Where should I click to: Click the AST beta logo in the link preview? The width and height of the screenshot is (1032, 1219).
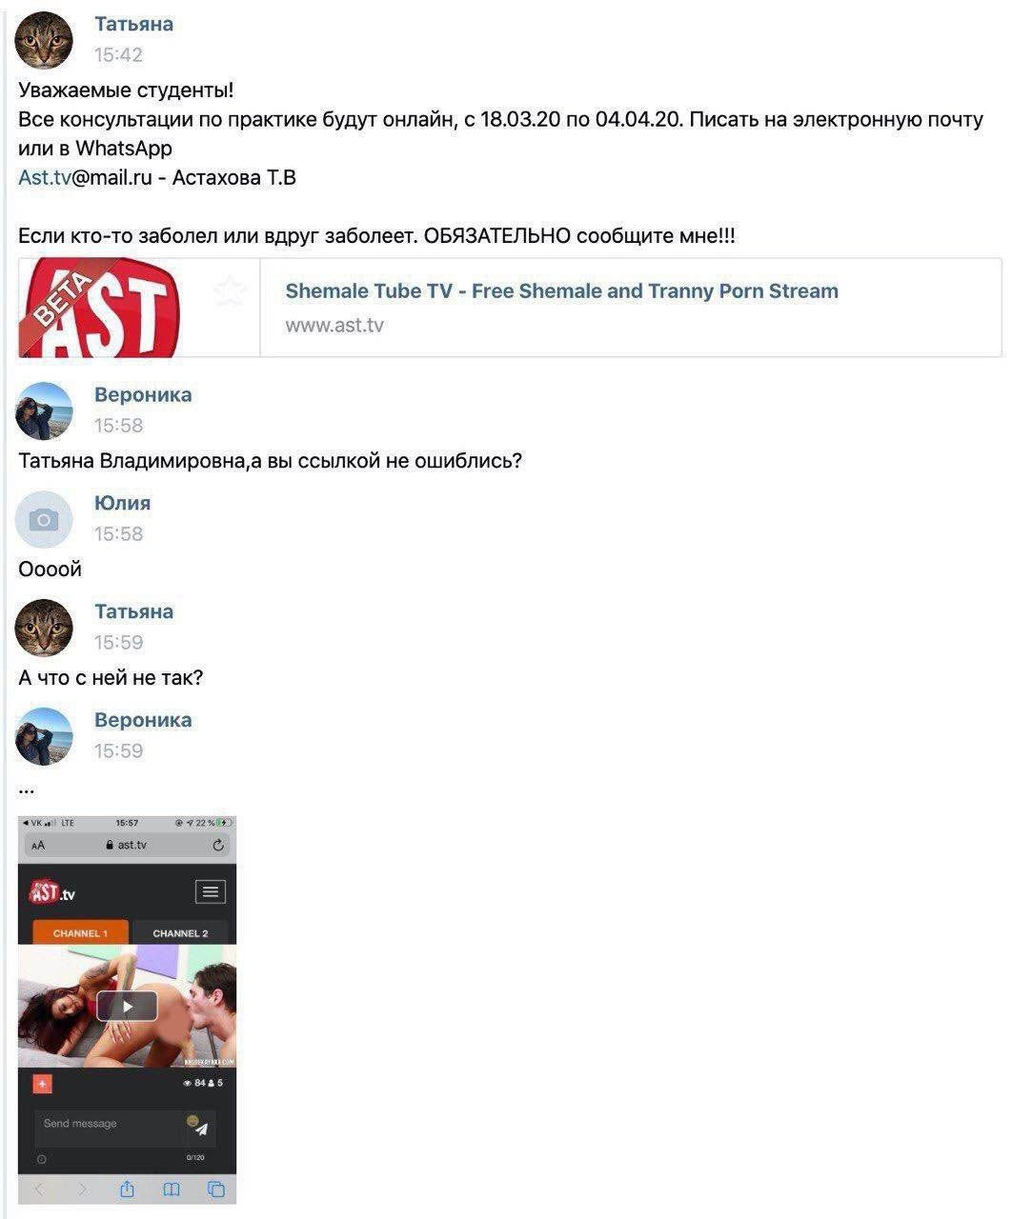click(x=100, y=308)
